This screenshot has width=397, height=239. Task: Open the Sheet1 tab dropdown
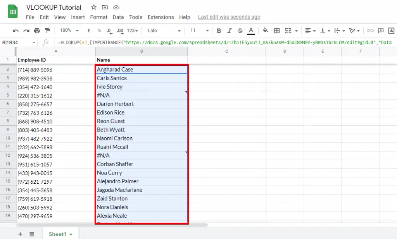pos(70,234)
